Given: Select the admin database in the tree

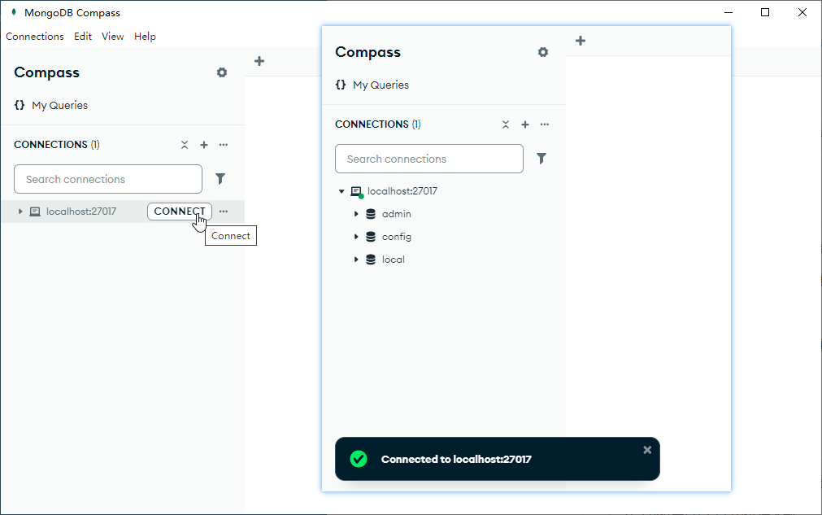Looking at the screenshot, I should pos(397,214).
